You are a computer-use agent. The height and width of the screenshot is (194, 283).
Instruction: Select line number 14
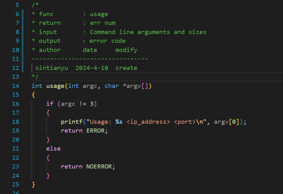(15, 86)
